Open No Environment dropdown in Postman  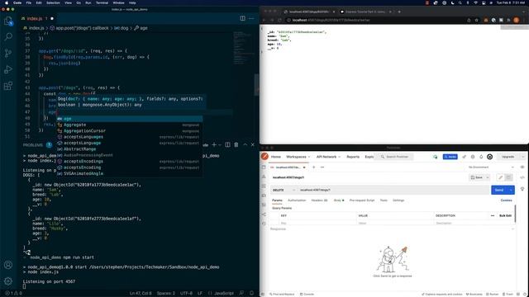pyautogui.click(x=491, y=167)
